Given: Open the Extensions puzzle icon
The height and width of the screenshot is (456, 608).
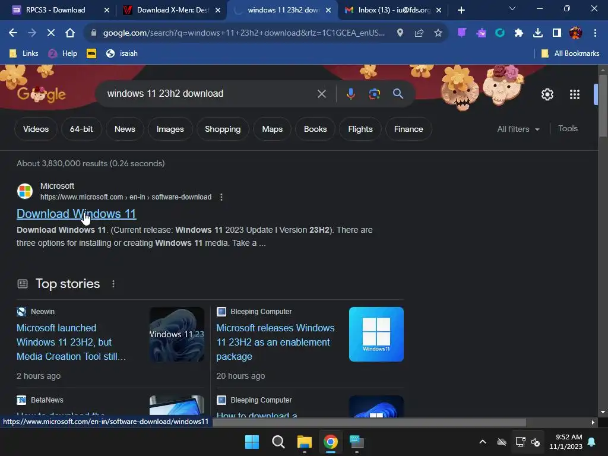Looking at the screenshot, I should tap(519, 33).
